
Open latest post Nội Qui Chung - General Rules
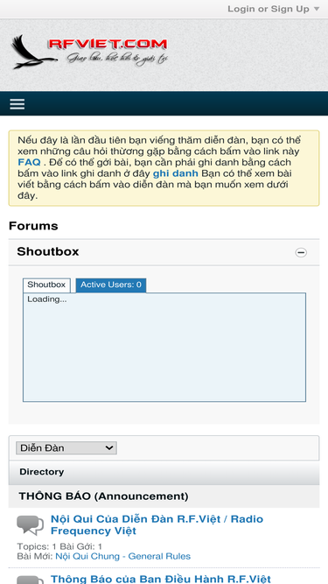(122, 556)
